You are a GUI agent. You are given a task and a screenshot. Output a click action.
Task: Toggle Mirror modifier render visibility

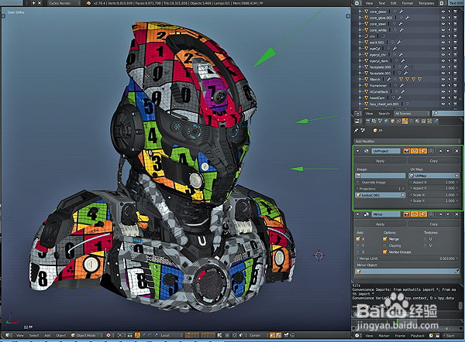407,214
